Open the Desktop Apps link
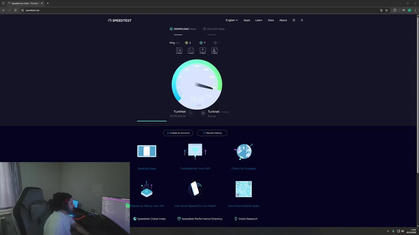Viewport: 419px width, 235px height. point(147,168)
